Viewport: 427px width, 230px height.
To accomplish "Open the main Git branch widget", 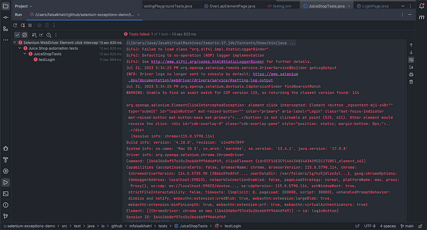I will [x=407, y=226].
